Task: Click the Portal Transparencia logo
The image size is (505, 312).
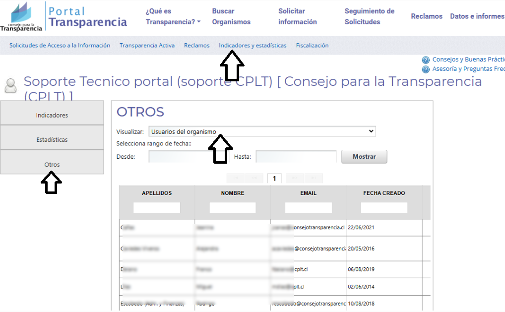Action: pos(63,16)
